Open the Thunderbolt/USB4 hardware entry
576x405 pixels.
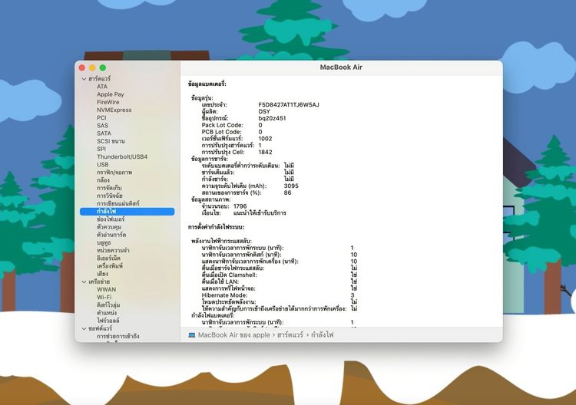pyautogui.click(x=121, y=156)
